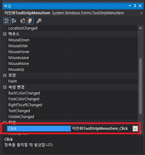Toggle the Events lightning bolt view
Screen dimensions: 145x155
click(x=30, y=21)
